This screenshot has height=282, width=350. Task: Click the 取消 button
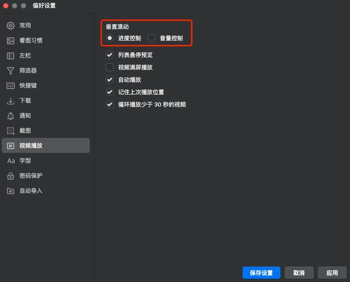coord(299,273)
